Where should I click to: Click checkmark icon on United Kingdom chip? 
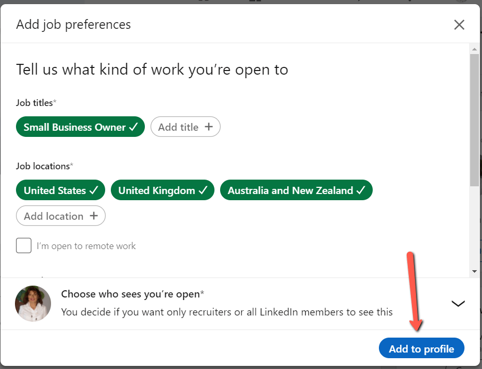point(203,190)
